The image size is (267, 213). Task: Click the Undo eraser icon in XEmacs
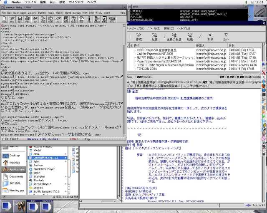click(x=58, y=20)
